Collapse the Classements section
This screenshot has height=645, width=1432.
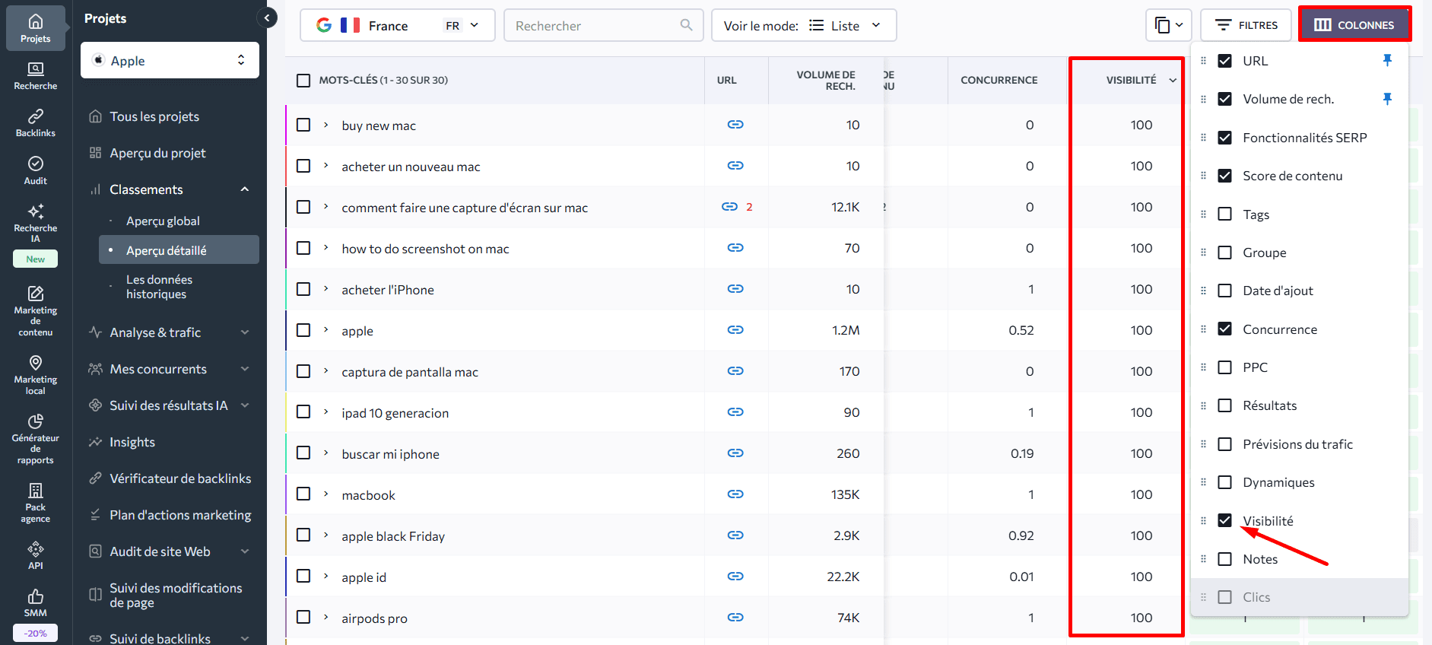coord(245,189)
